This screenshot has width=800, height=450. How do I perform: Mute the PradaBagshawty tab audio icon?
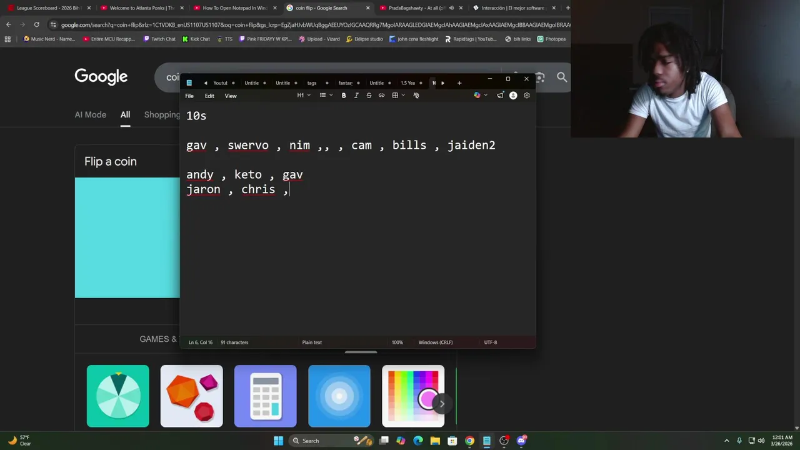click(x=451, y=8)
